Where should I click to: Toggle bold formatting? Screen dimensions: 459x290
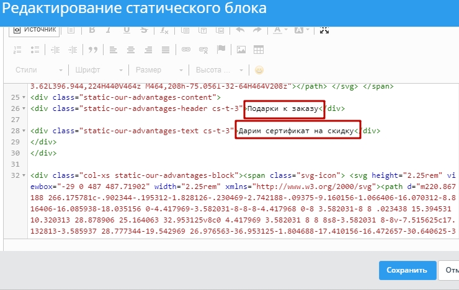pos(92,30)
